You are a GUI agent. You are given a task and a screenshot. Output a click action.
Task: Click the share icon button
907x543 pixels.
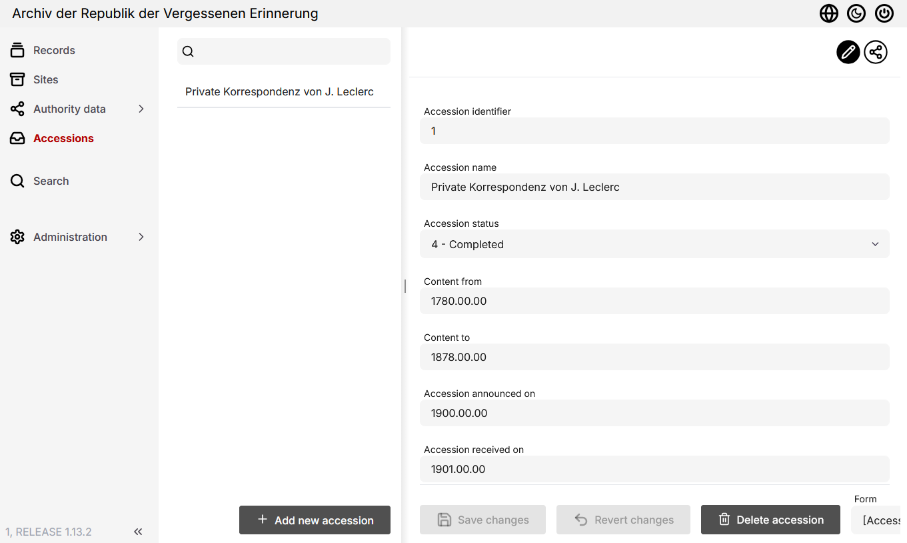(876, 52)
